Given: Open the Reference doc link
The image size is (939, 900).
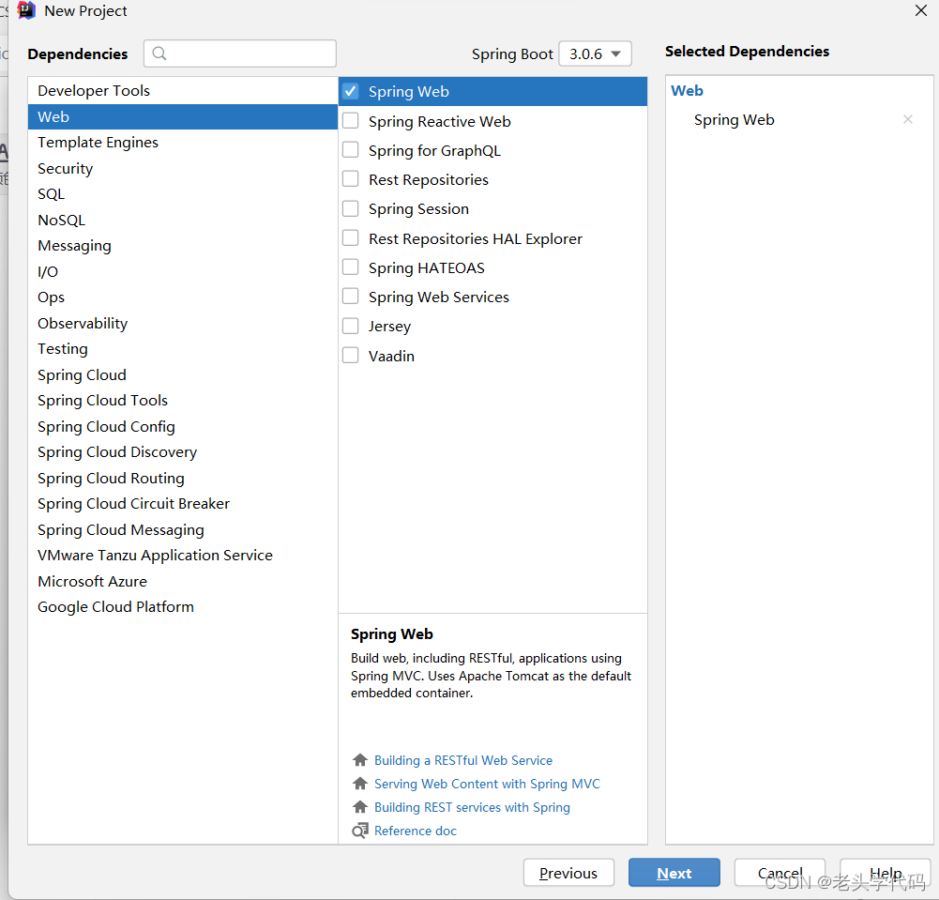Looking at the screenshot, I should [415, 831].
